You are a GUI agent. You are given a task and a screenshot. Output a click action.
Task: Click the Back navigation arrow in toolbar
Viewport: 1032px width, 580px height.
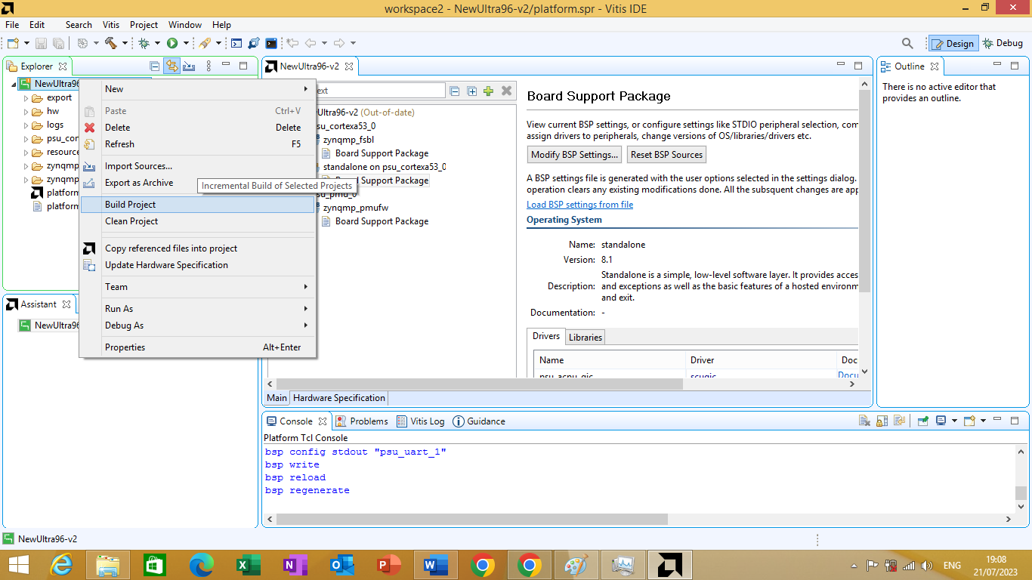[x=310, y=43]
